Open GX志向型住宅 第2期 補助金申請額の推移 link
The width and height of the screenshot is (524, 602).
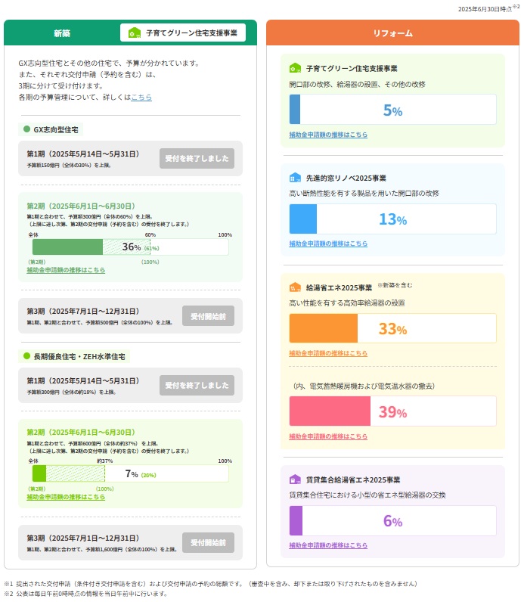pyautogui.click(x=66, y=270)
